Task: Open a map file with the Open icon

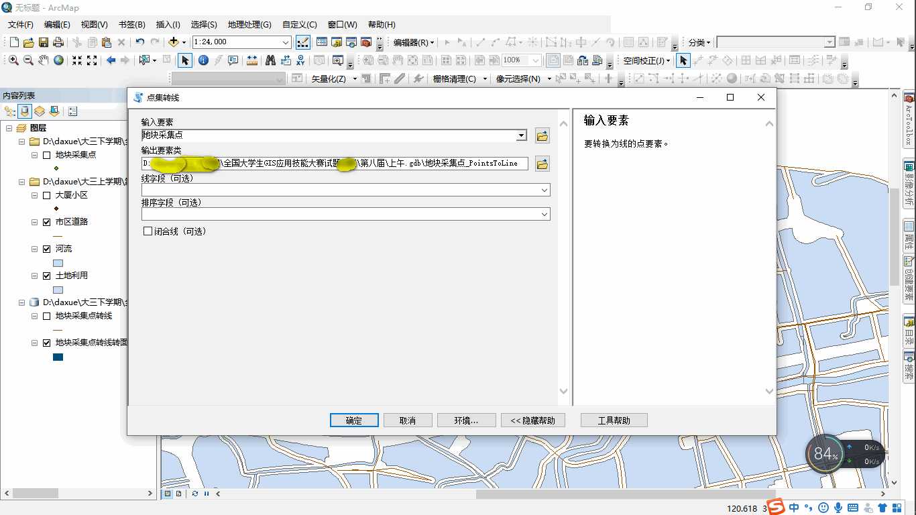Action: coord(28,42)
